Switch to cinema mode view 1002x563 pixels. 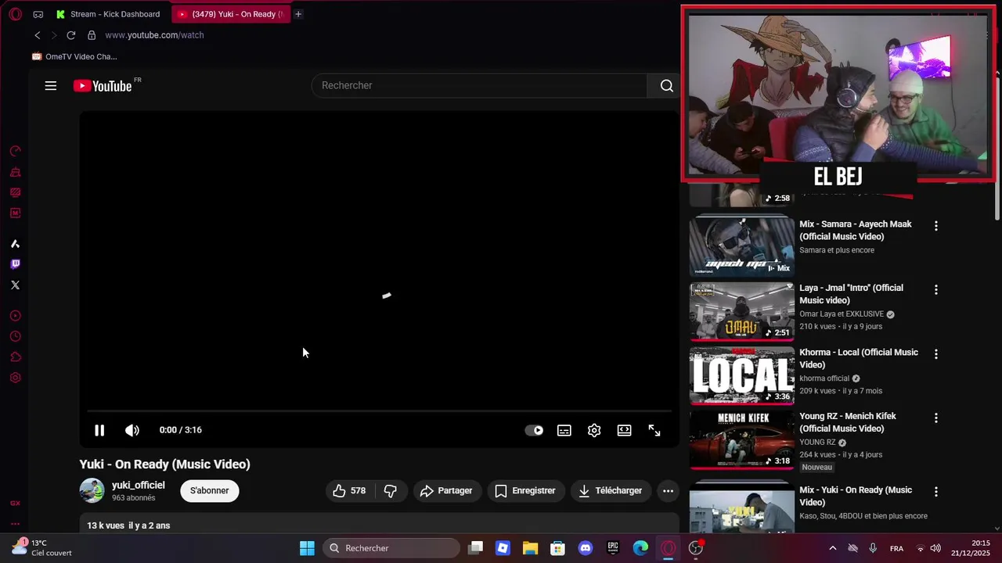tap(624, 430)
